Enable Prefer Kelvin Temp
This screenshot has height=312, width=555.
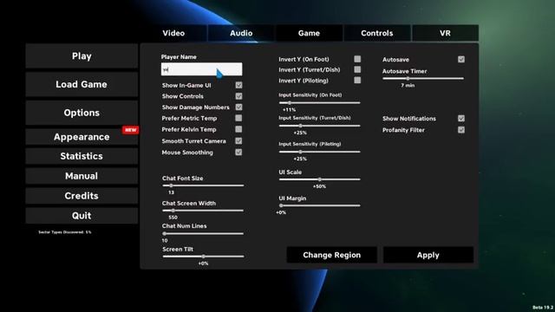point(239,129)
